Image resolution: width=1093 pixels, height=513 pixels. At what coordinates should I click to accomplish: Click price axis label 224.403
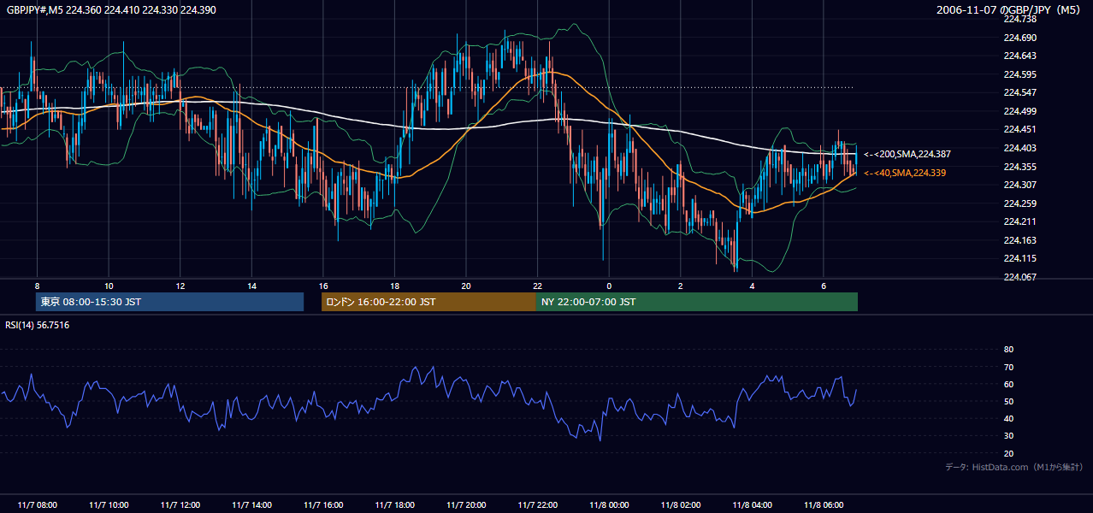pyautogui.click(x=1019, y=148)
